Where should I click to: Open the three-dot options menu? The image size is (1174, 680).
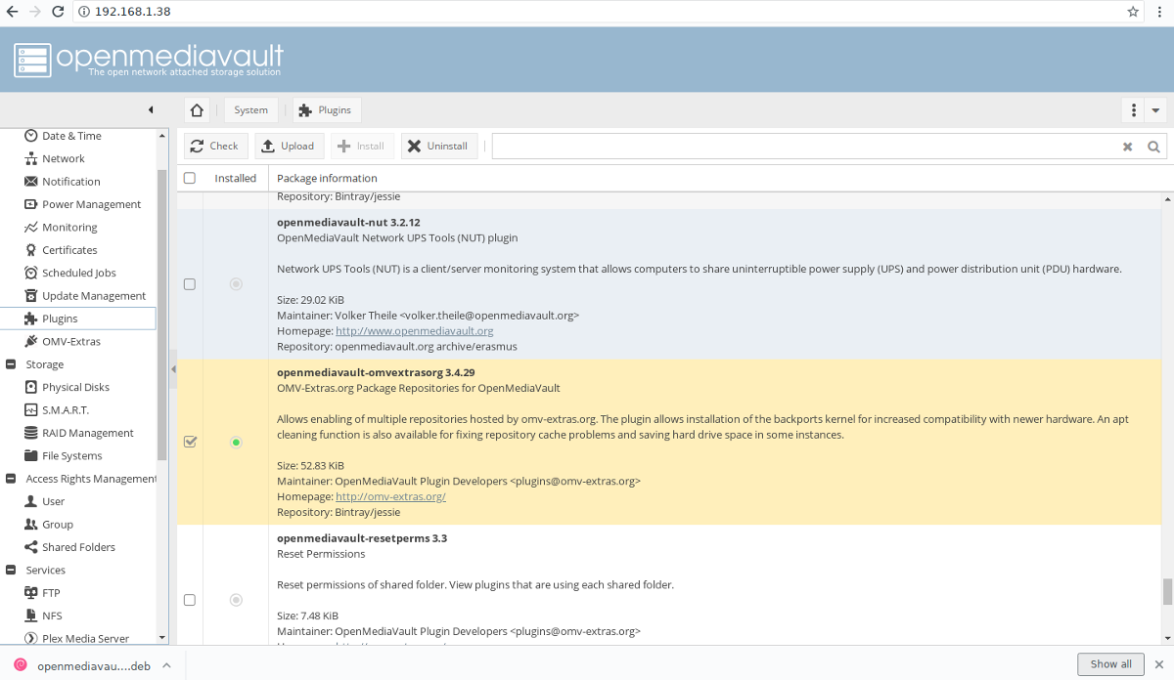(x=1133, y=109)
